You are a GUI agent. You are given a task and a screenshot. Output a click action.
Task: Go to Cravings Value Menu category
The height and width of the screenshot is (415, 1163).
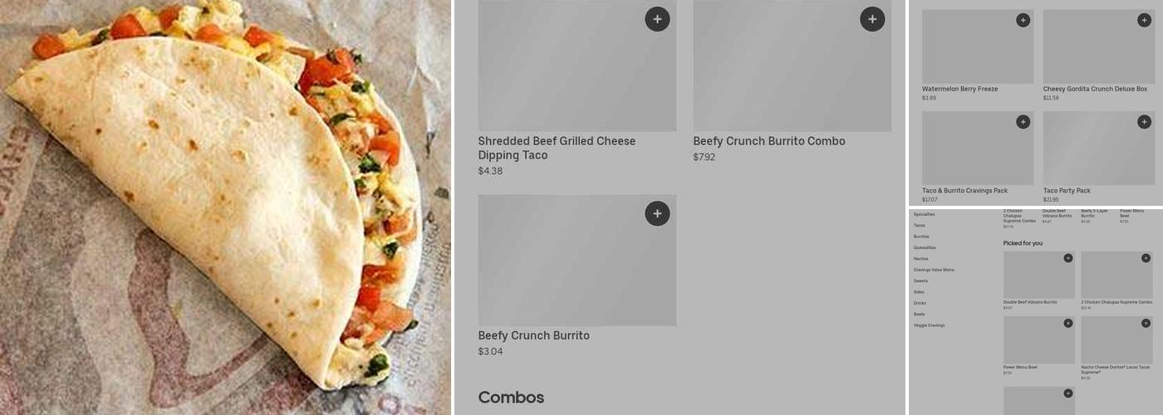[x=934, y=270]
